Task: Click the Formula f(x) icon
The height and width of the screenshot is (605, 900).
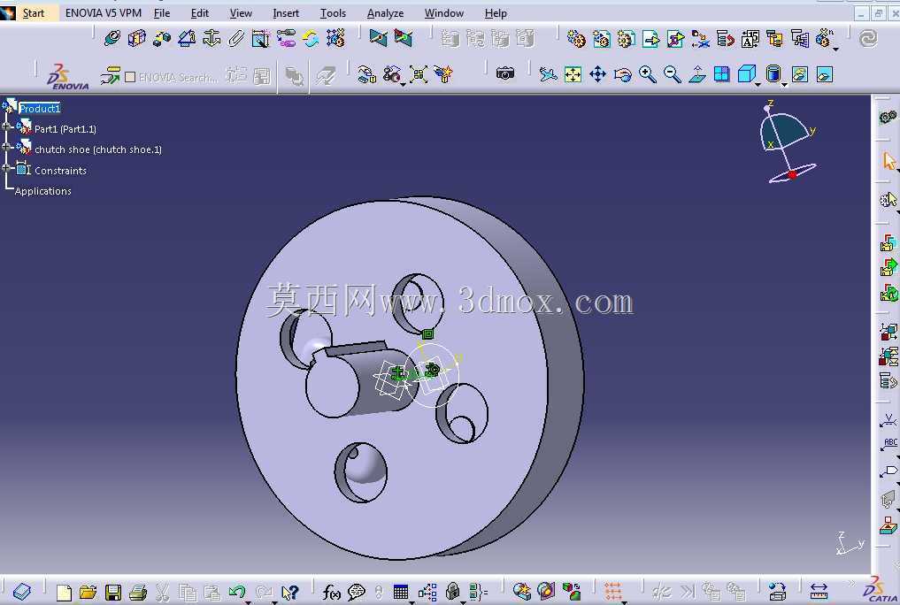Action: coord(331,591)
